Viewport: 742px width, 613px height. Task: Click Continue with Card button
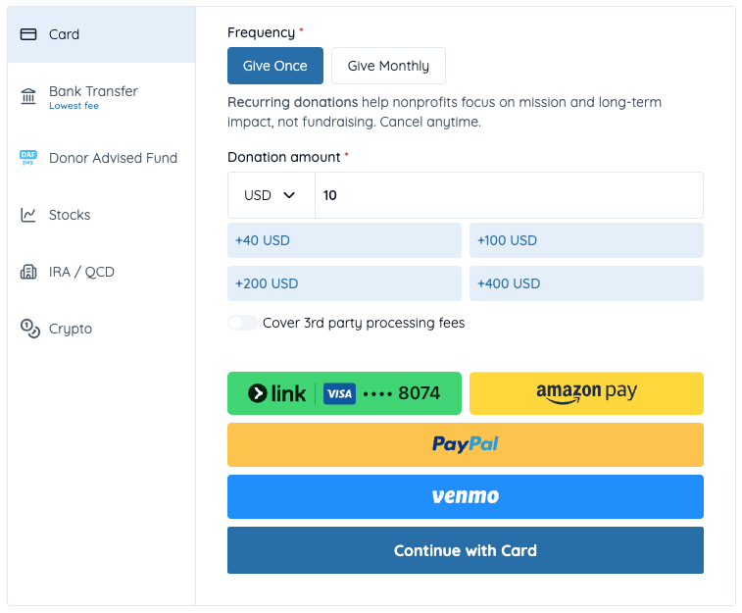point(466,550)
